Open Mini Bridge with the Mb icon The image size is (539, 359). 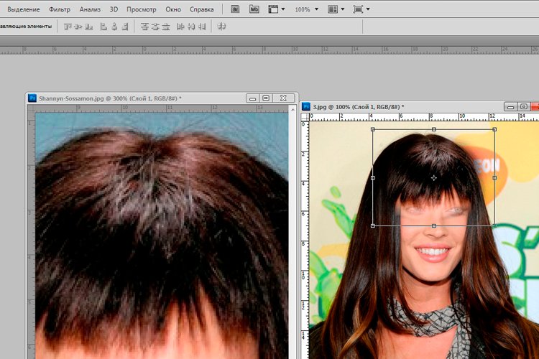(254, 9)
